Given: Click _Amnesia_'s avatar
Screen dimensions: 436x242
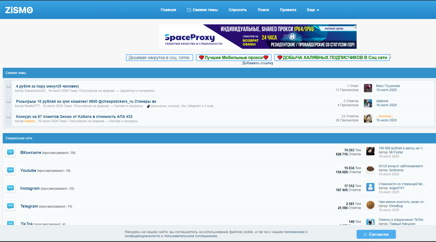Looking at the screenshot, I should [x=368, y=118].
